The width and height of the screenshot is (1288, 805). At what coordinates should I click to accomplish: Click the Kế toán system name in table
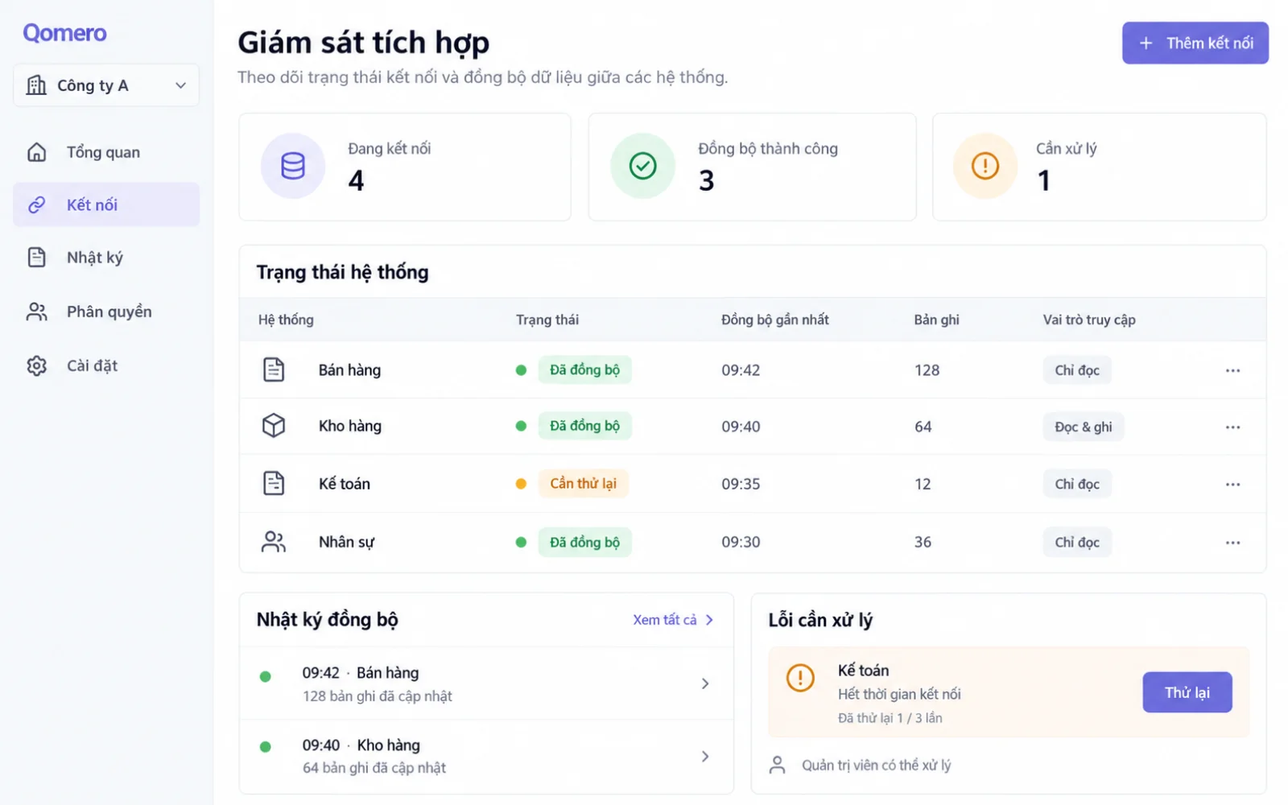pos(345,484)
